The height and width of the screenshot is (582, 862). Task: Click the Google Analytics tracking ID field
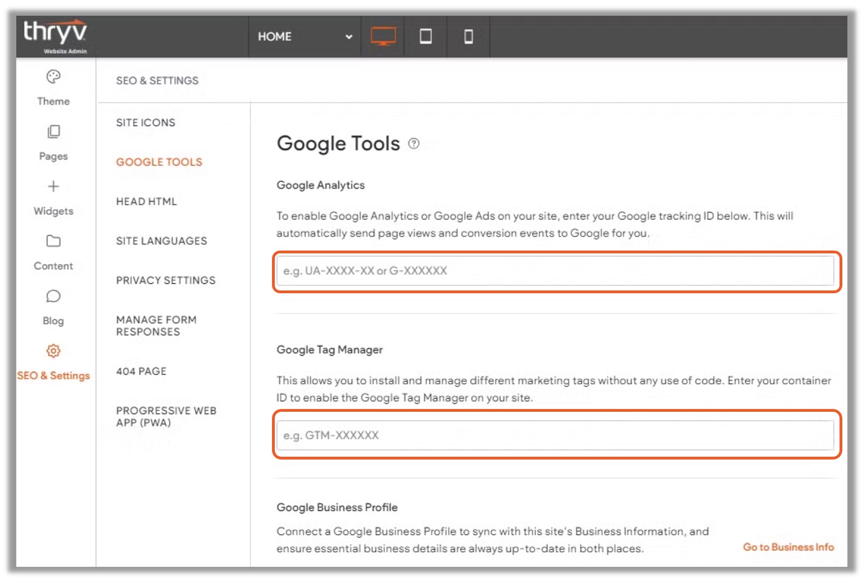[x=555, y=271]
